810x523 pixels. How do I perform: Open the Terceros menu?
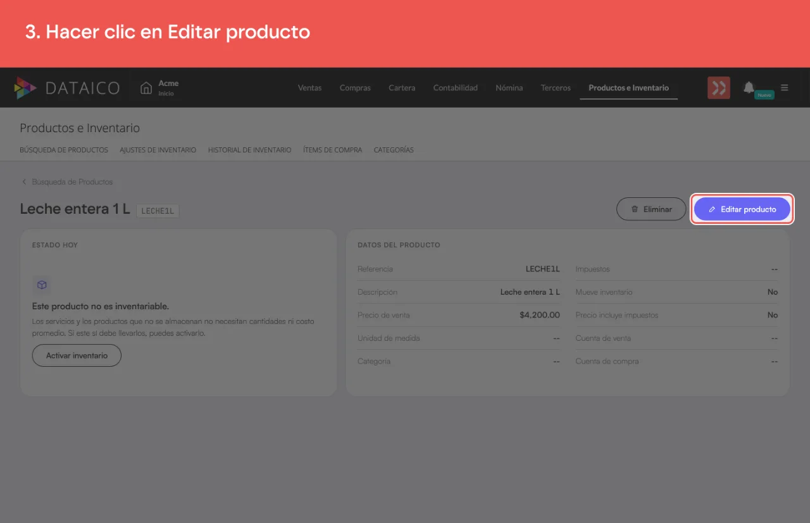(556, 88)
